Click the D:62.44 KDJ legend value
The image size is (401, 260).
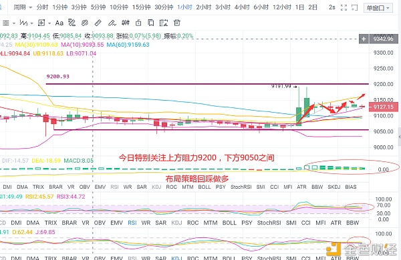click(22, 232)
